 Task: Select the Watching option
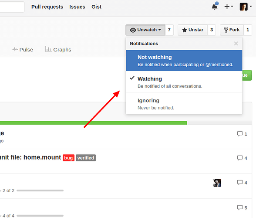184,82
